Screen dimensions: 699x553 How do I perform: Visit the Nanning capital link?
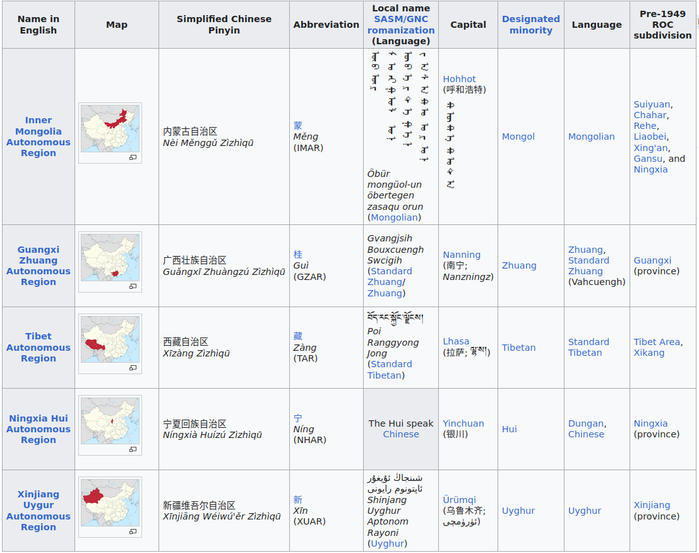pyautogui.click(x=462, y=255)
